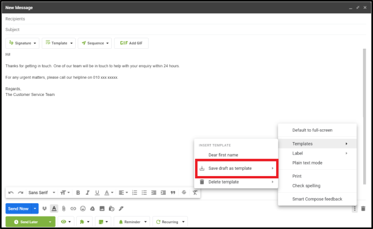Click the attach files paperclip icon
373x229 pixels.
tap(64, 209)
